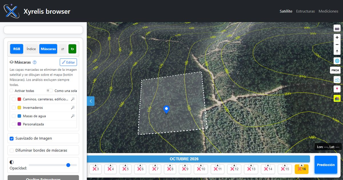Select day 10 on the timeline
343x180 pixels.
pos(201,169)
